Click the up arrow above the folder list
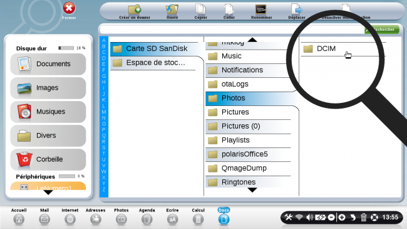The width and height of the screenshot is (407, 229). [252, 40]
